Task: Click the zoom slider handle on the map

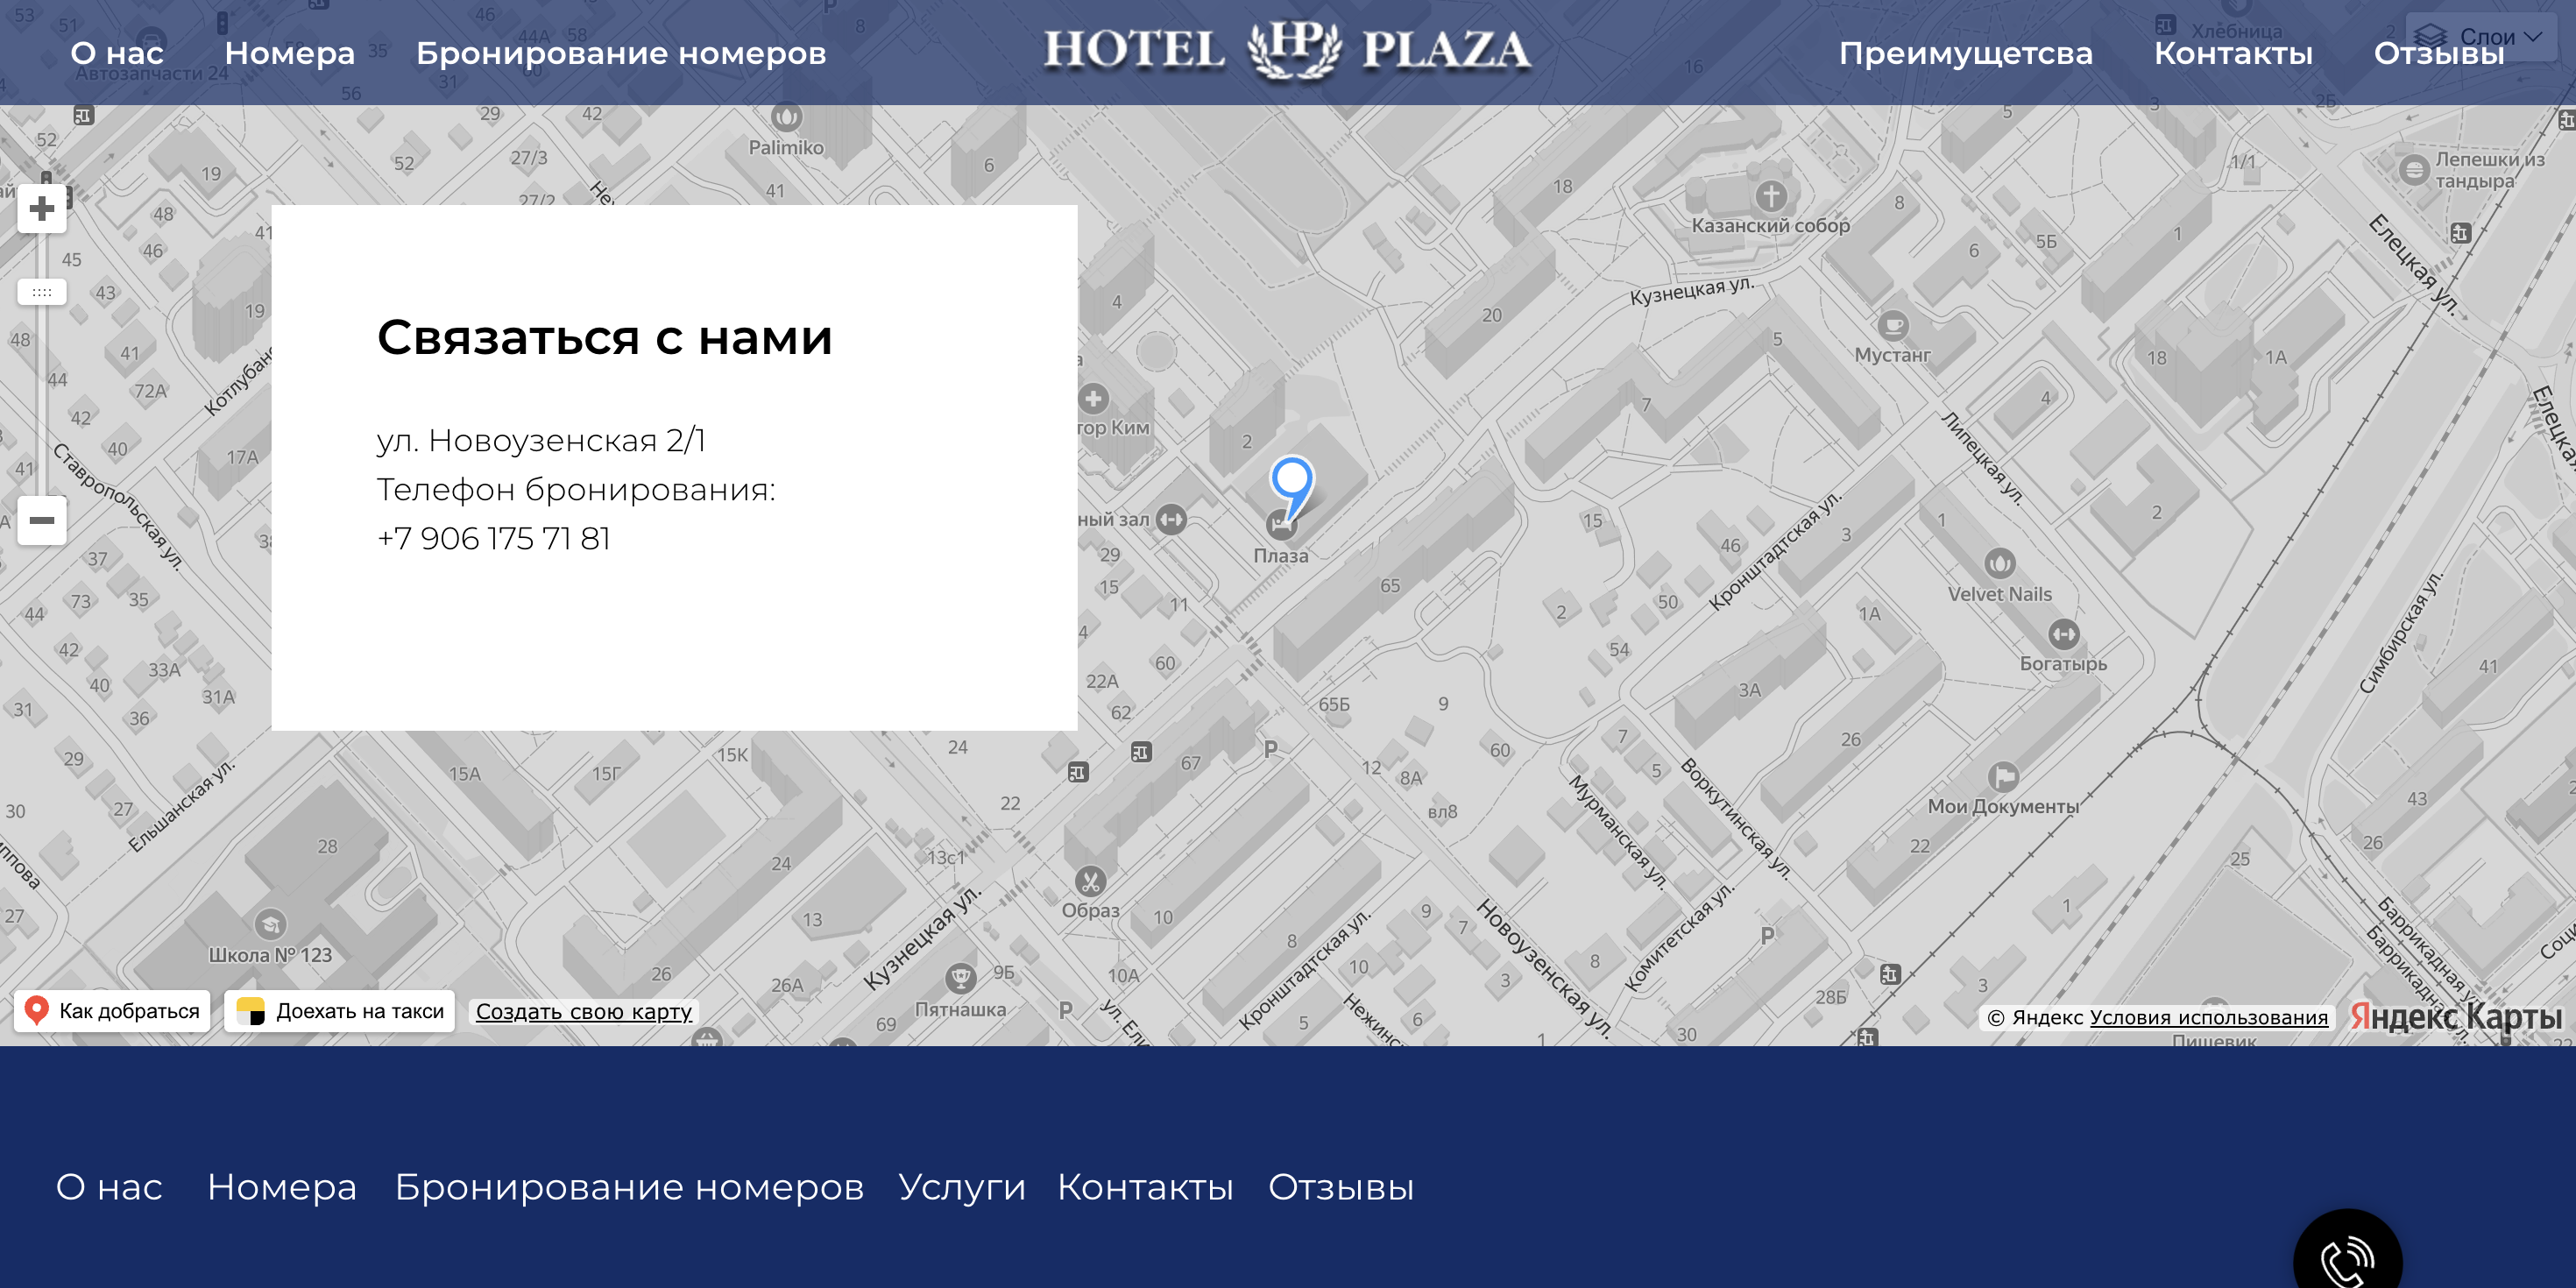Action: pyautogui.click(x=42, y=292)
